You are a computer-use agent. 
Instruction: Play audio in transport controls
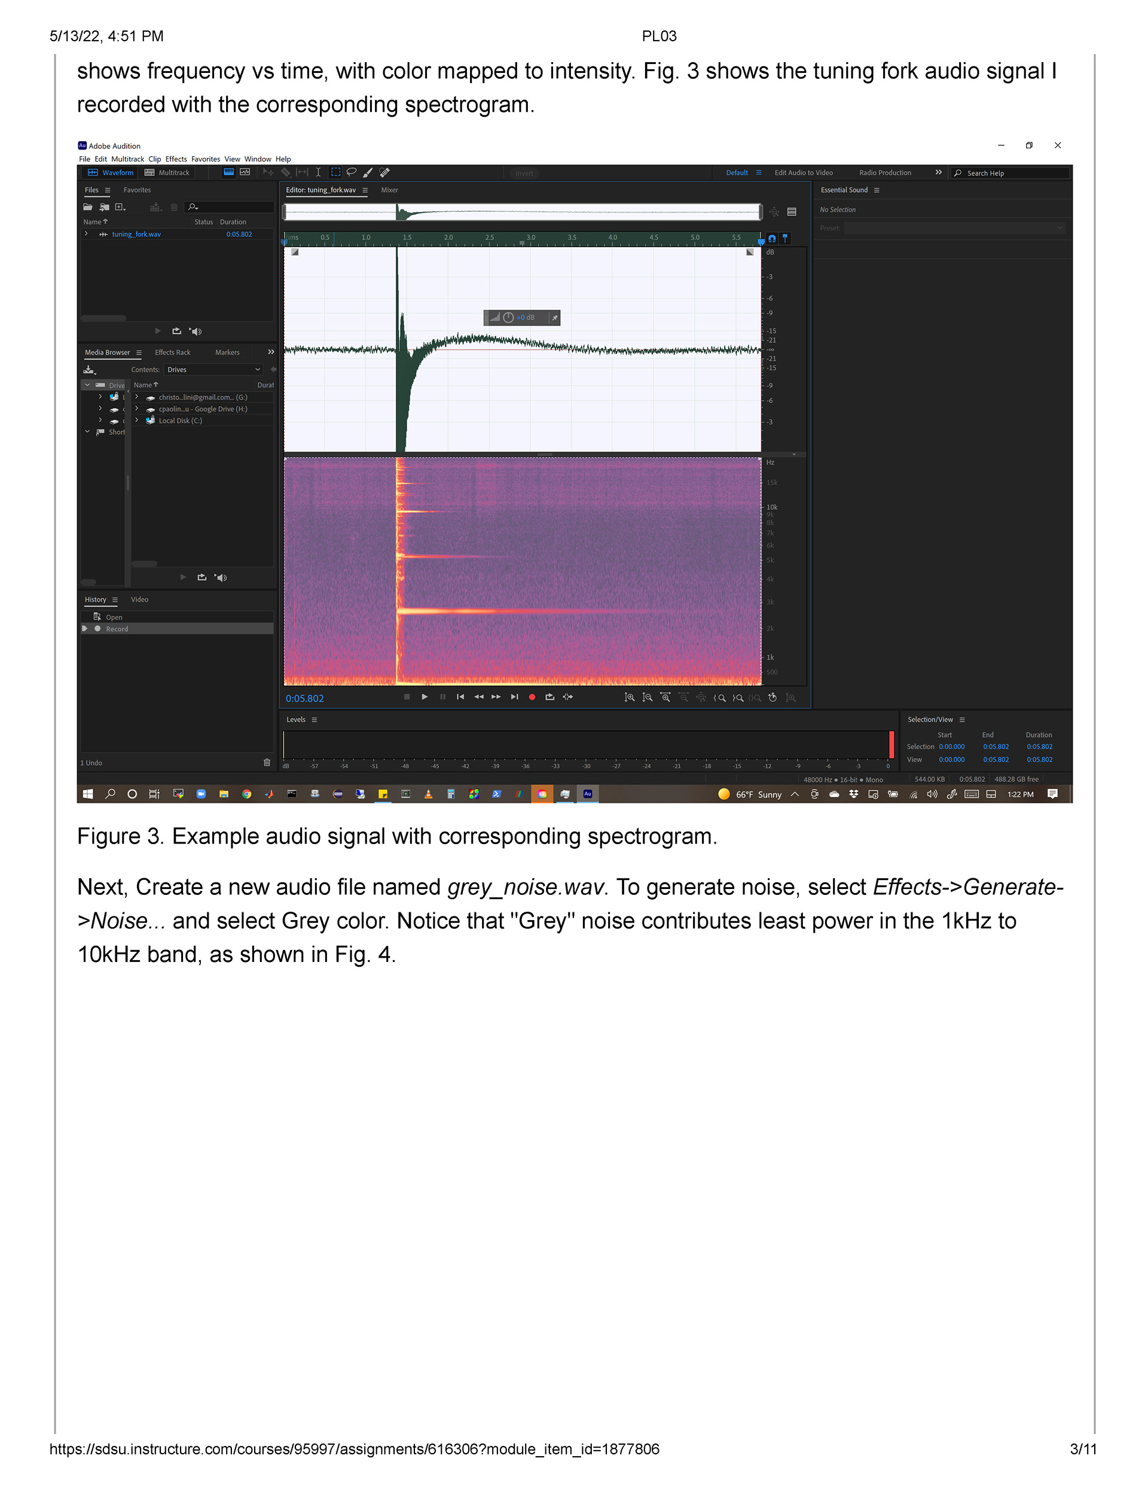point(425,698)
